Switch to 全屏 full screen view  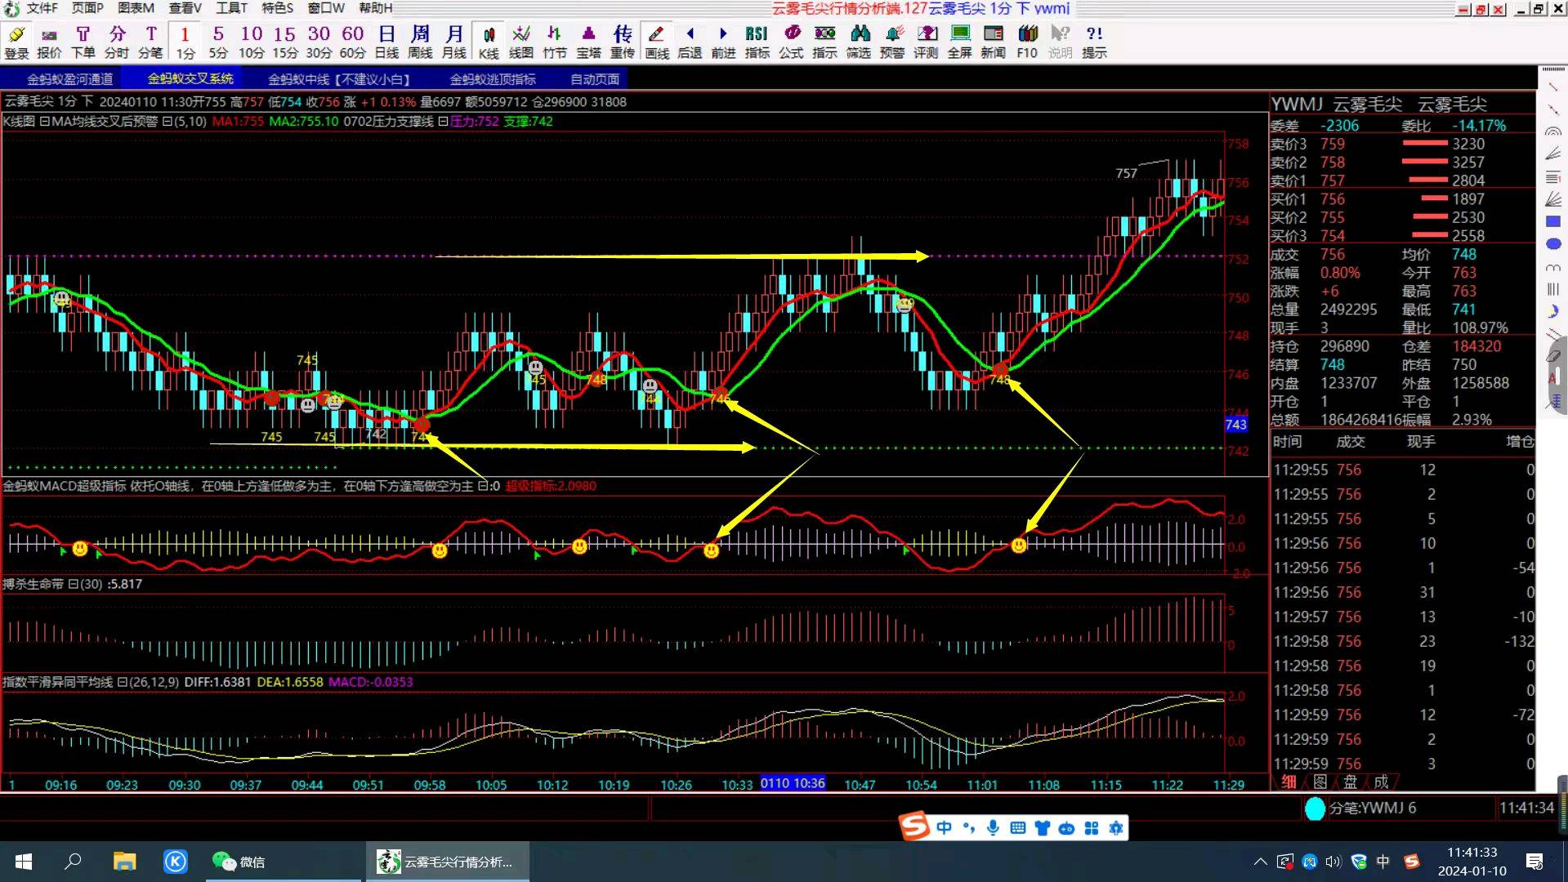(x=959, y=41)
